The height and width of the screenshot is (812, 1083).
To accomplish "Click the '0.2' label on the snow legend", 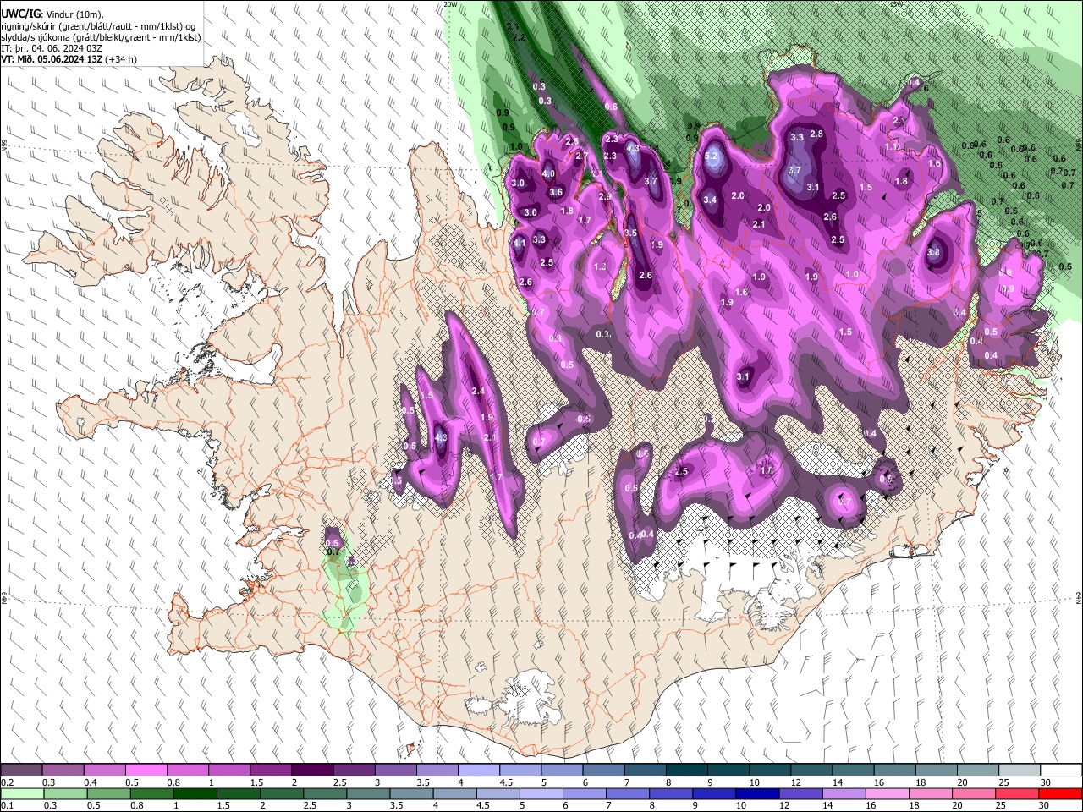I will [8, 782].
